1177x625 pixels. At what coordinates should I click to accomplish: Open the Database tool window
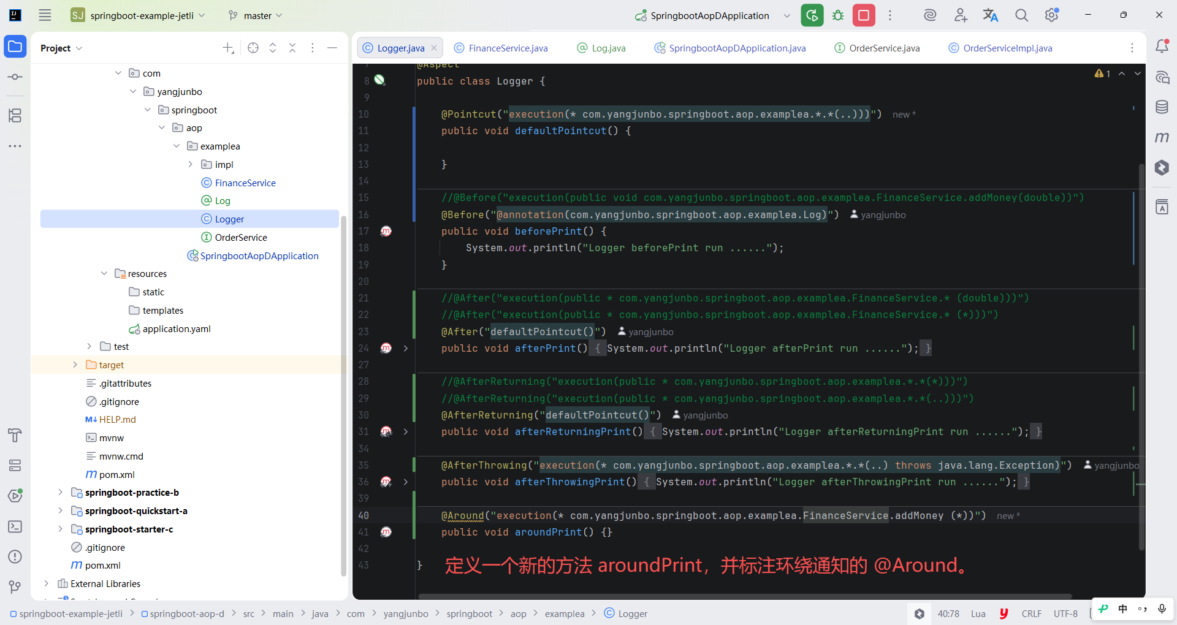pyautogui.click(x=1162, y=107)
